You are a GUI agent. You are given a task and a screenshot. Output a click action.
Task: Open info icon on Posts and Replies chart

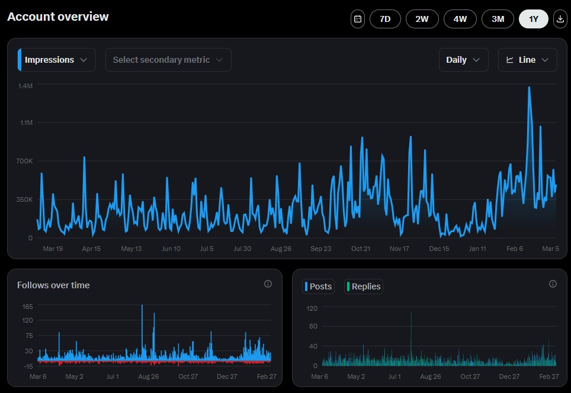[553, 284]
